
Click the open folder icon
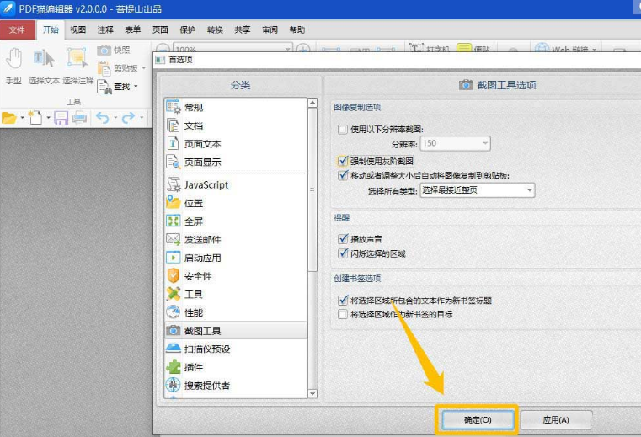click(9, 118)
